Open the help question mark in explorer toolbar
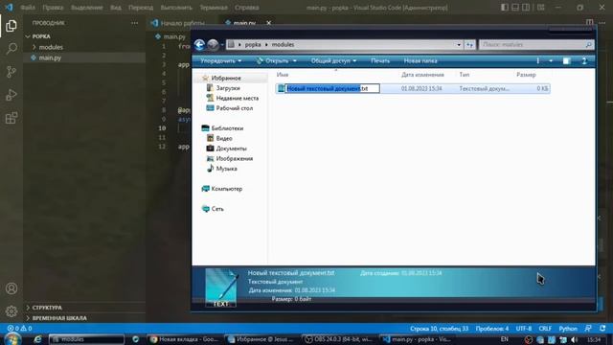Viewport: 613px width, 345px height. click(584, 61)
